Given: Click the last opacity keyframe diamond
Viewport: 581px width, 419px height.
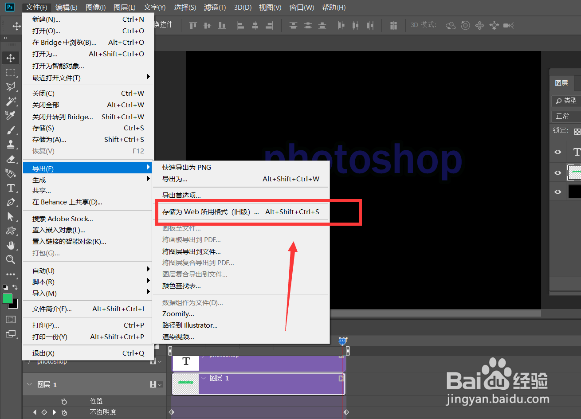Looking at the screenshot, I should [346, 412].
